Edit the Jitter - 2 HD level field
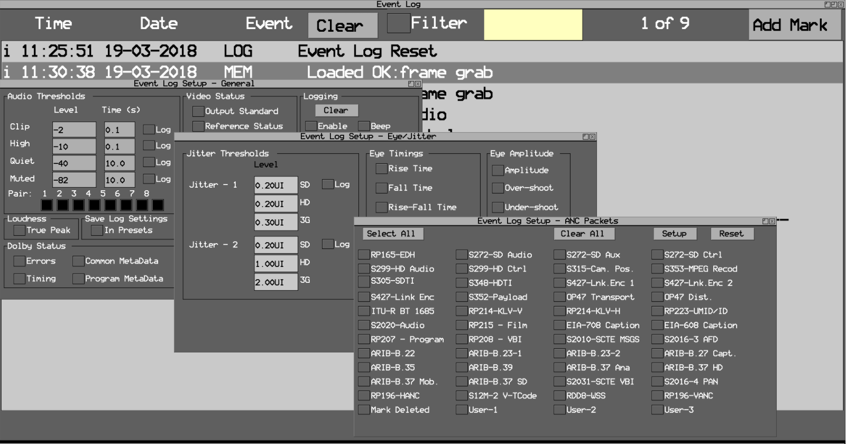 click(275, 264)
